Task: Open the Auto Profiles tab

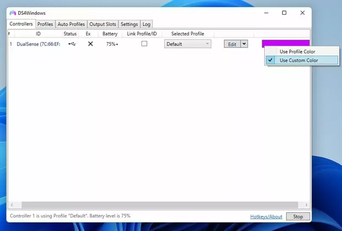Action: tap(71, 24)
